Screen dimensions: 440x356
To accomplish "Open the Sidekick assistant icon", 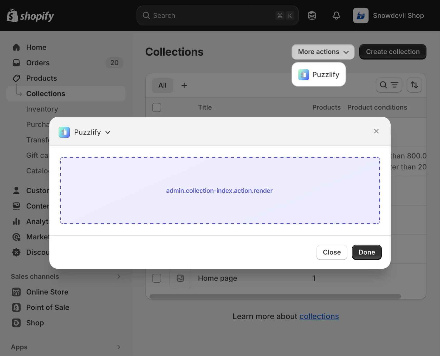I will [x=312, y=16].
